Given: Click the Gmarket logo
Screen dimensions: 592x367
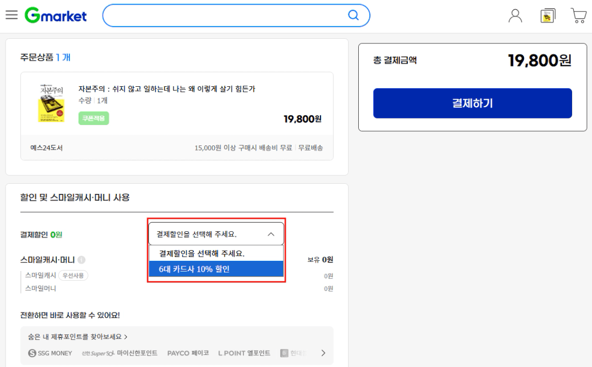Looking at the screenshot, I should tap(56, 16).
